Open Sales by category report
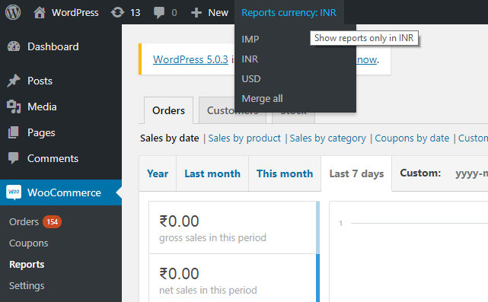The image size is (488, 302). (x=327, y=138)
